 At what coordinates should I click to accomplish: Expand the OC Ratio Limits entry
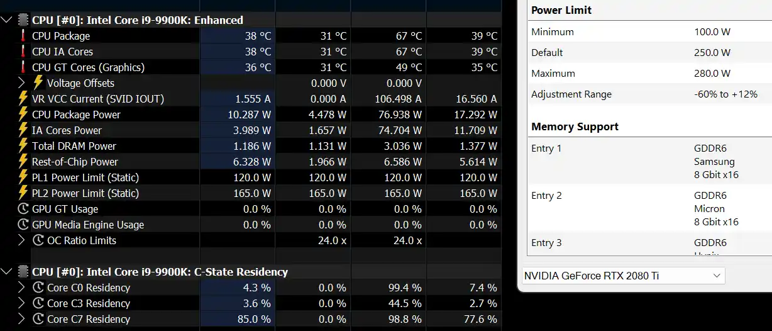[22, 240]
